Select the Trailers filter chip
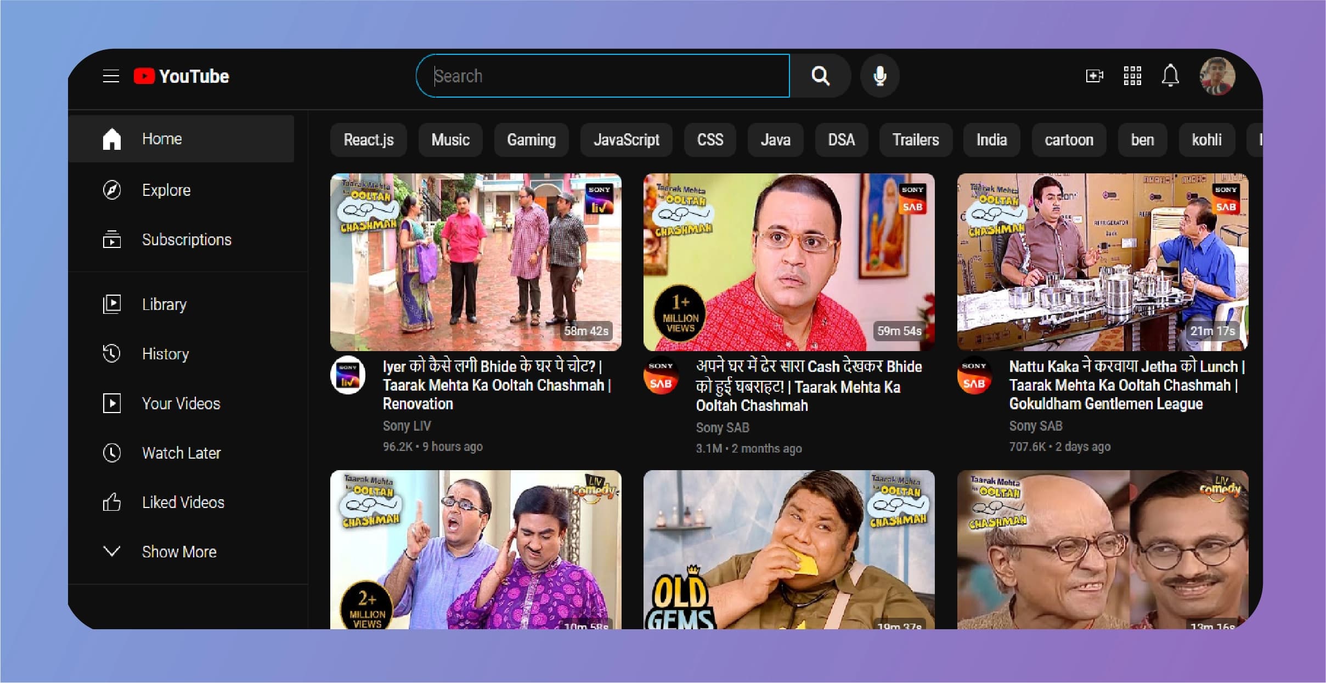1326x683 pixels. coord(916,140)
